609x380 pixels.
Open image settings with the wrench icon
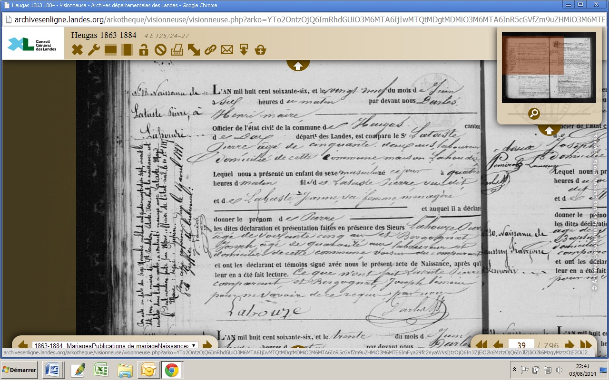94,49
